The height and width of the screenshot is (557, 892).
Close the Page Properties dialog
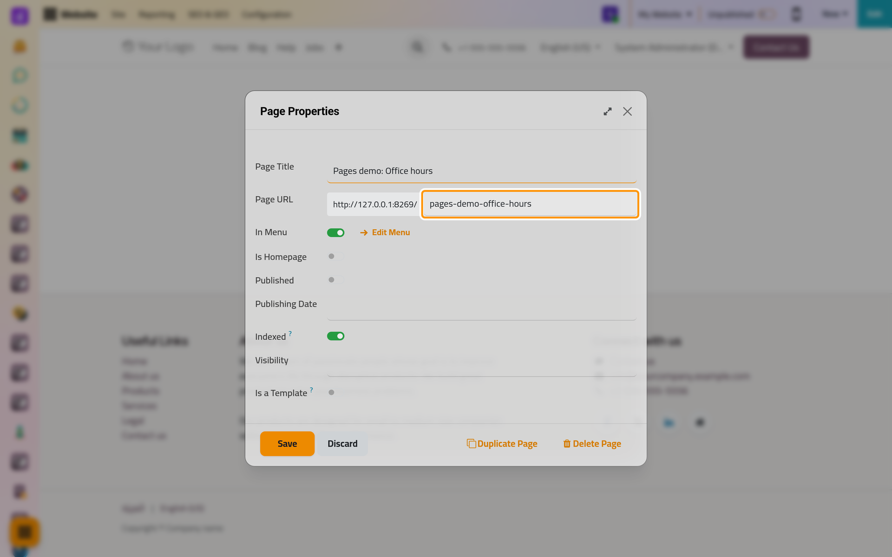[628, 111]
